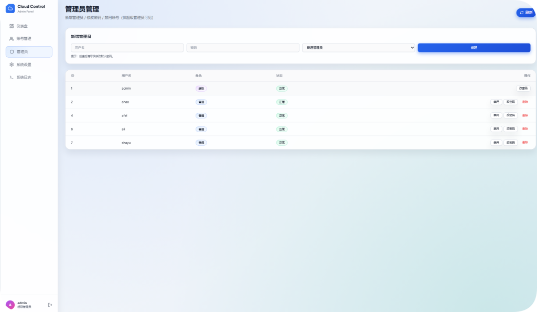Click the 刷新 refresh button
Viewport: 537px width, 312px height.
pyautogui.click(x=526, y=13)
